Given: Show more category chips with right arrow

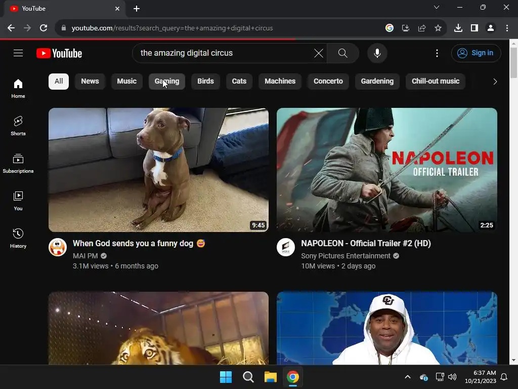Looking at the screenshot, I should point(495,82).
